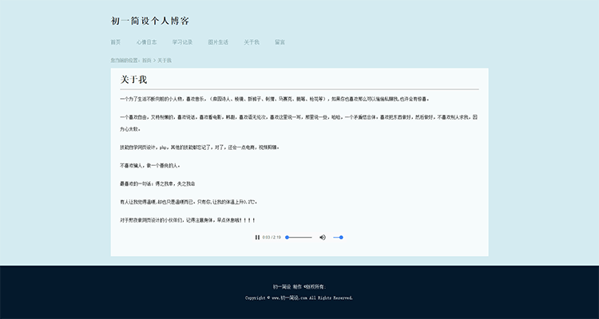Click the 初一简设个人博客 site title
Image resolution: width=599 pixels, height=319 pixels.
click(x=150, y=21)
